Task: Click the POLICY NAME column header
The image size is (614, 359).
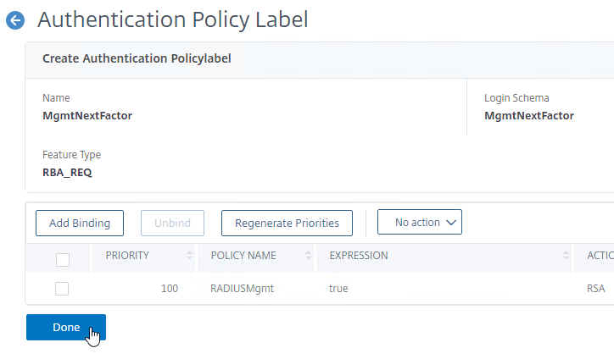Action: [243, 256]
